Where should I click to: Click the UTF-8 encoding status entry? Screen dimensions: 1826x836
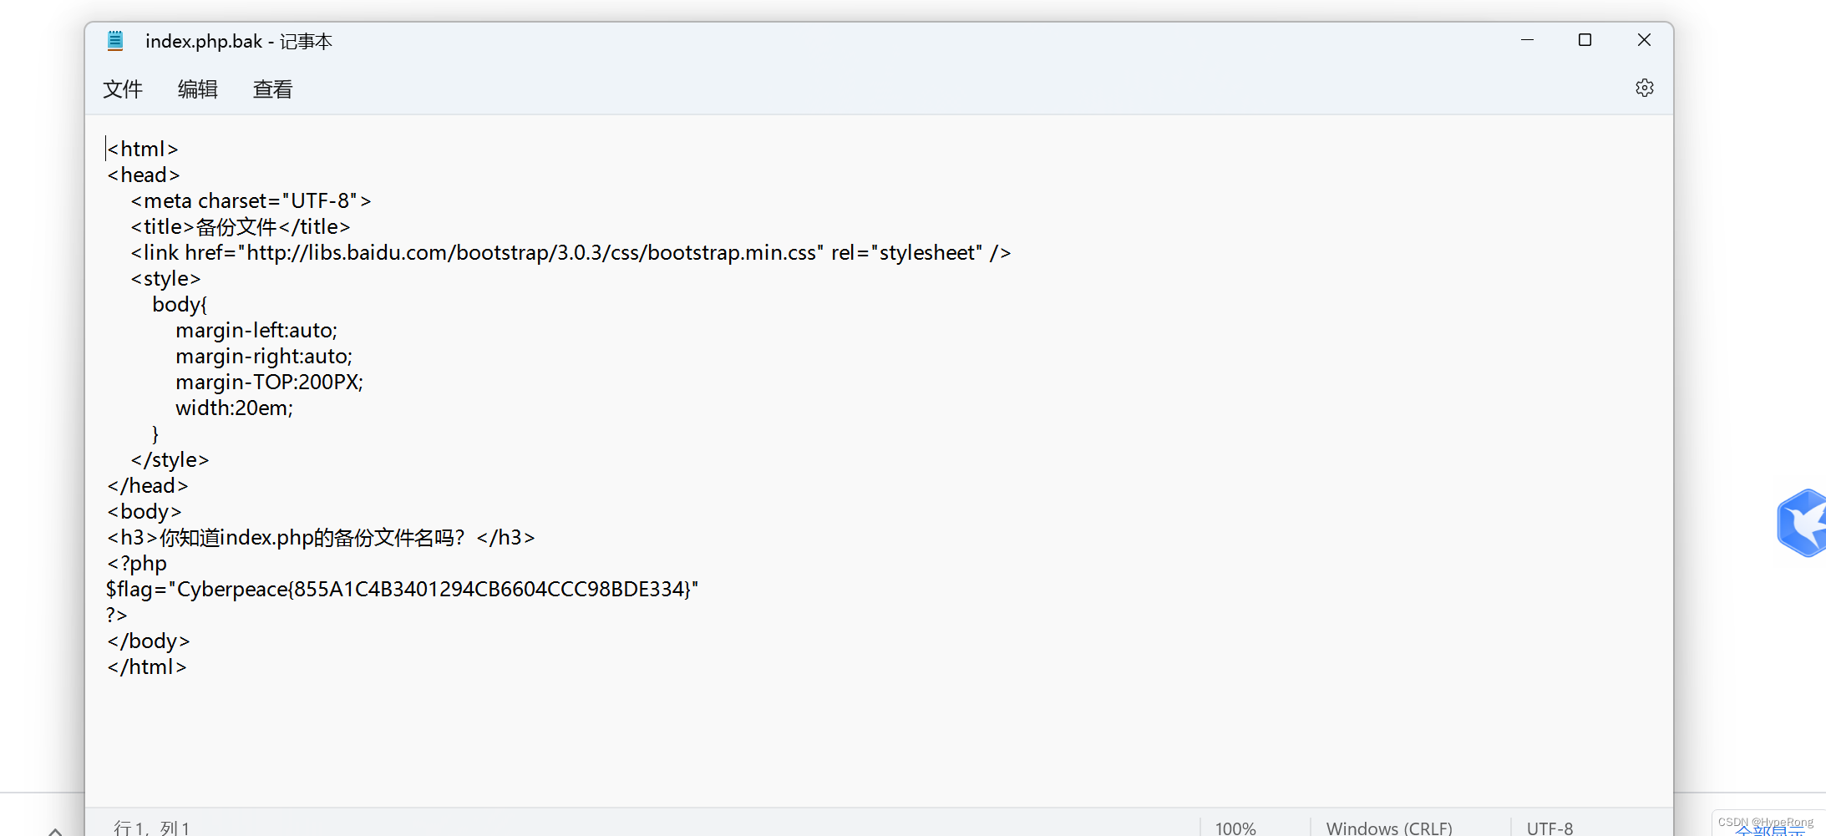click(1550, 828)
